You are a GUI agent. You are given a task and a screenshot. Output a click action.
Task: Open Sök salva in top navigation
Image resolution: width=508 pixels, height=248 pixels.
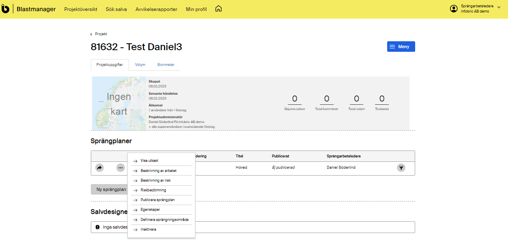[116, 9]
